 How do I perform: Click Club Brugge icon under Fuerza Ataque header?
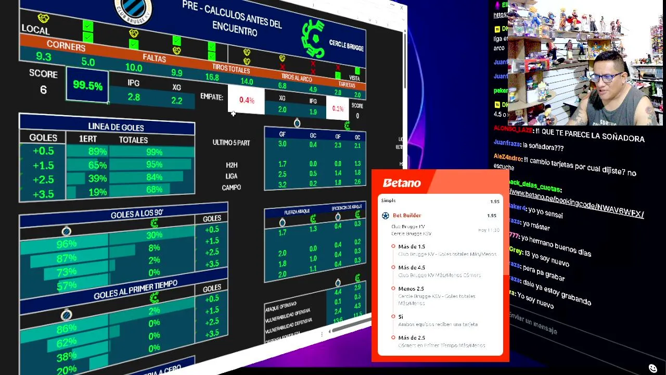282,222
